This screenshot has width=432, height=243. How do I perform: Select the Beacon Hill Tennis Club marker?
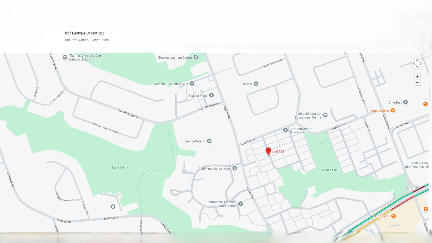tap(192, 84)
